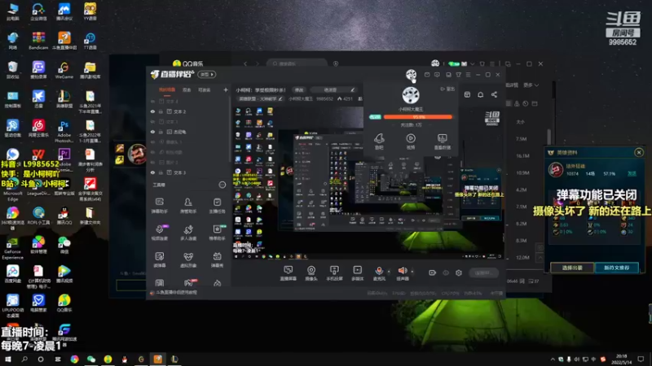
Task: Click the taskbar clock
Action: [x=621, y=359]
